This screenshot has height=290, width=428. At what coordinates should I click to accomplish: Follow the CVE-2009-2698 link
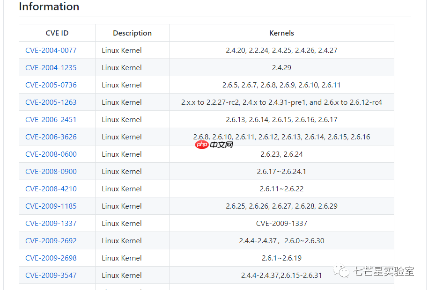tap(51, 258)
